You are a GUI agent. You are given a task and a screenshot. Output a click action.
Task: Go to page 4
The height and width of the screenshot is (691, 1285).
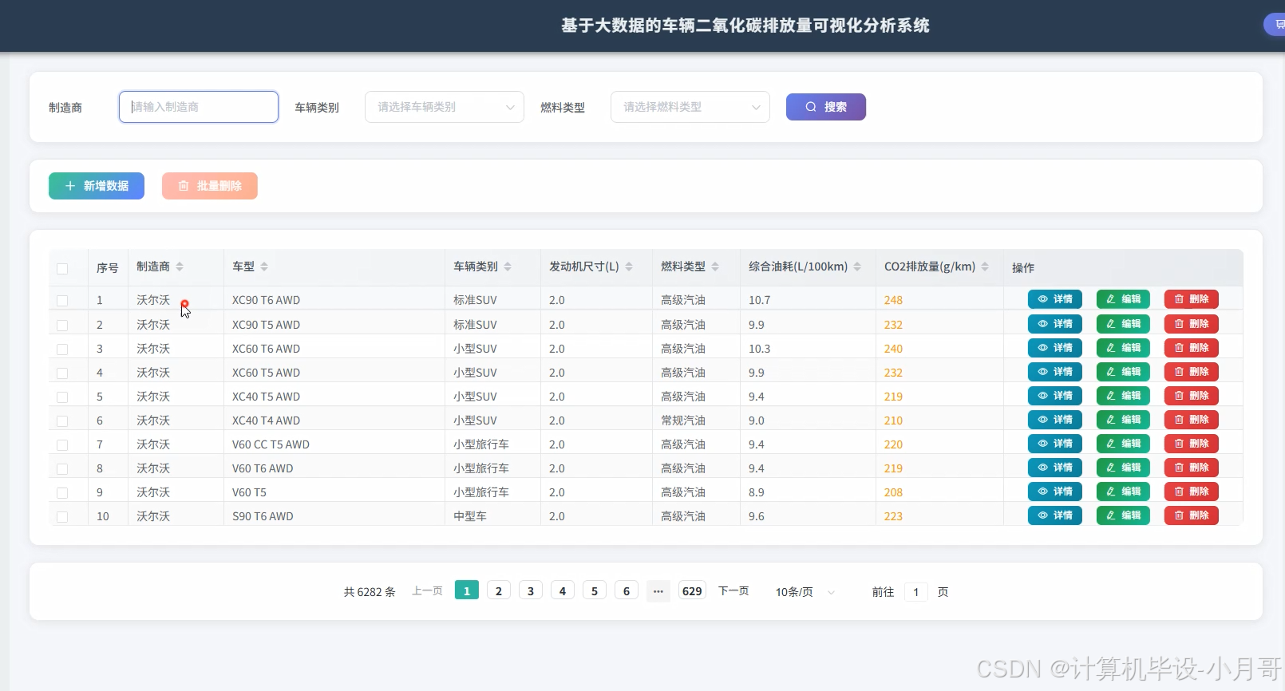563,590
